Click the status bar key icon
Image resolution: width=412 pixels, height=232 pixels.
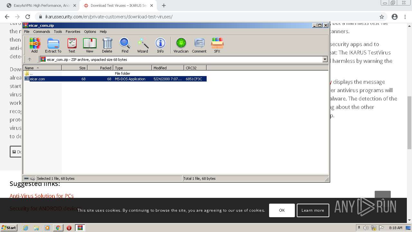33,179
